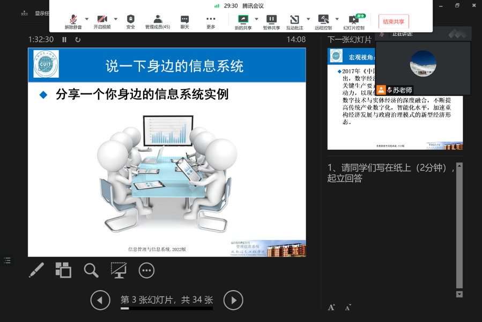Click the red 结束共享 button
This screenshot has width=482, height=322.
click(x=394, y=22)
